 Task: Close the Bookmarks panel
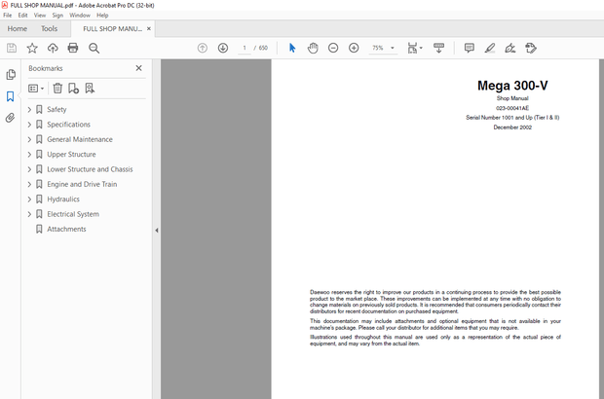click(138, 68)
